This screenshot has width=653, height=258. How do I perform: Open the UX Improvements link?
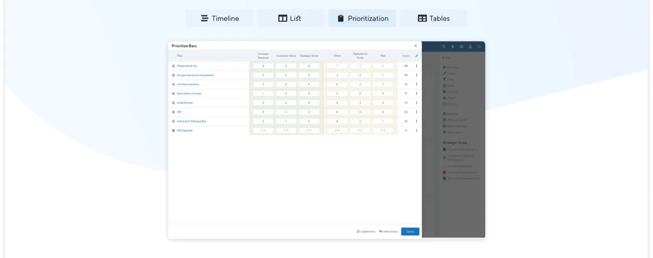188,84
